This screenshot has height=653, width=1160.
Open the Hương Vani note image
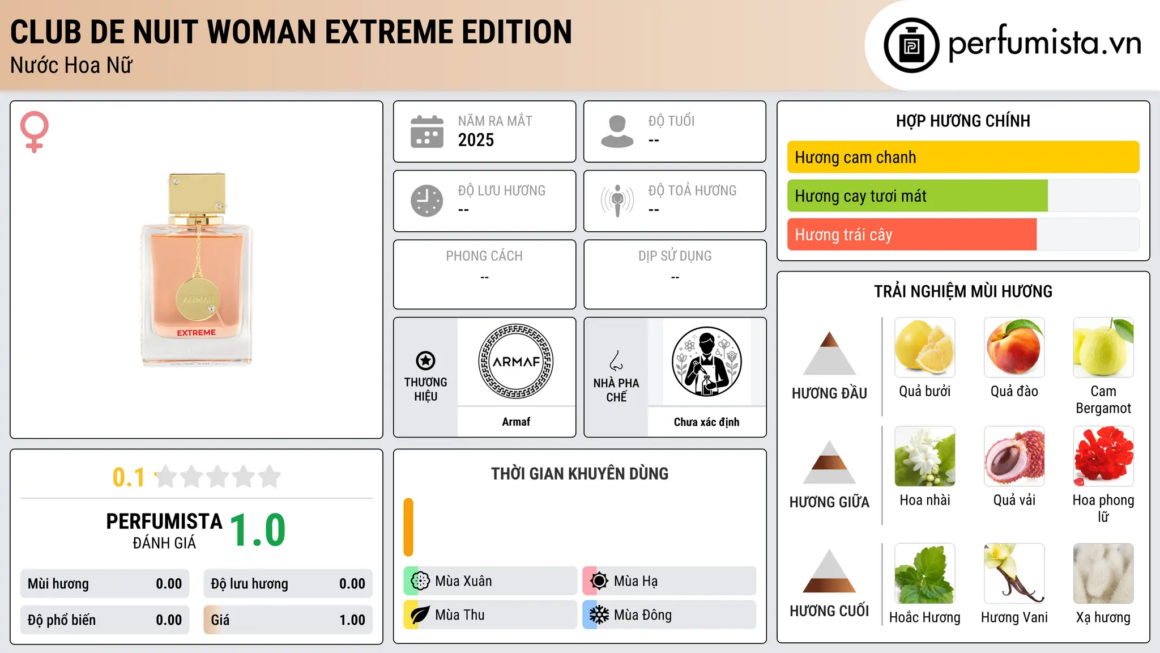(x=1014, y=574)
